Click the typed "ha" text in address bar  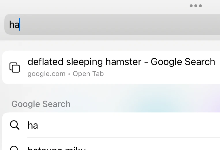pos(14,25)
